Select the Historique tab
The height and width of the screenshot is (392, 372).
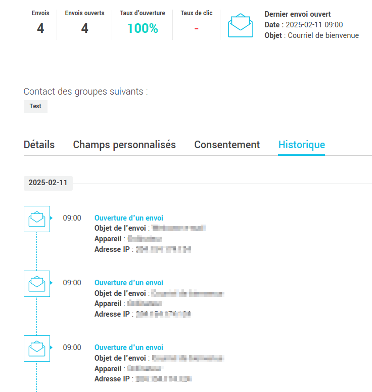tap(301, 145)
